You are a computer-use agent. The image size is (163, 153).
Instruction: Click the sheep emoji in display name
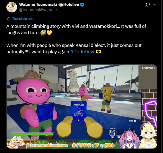coord(61,5)
